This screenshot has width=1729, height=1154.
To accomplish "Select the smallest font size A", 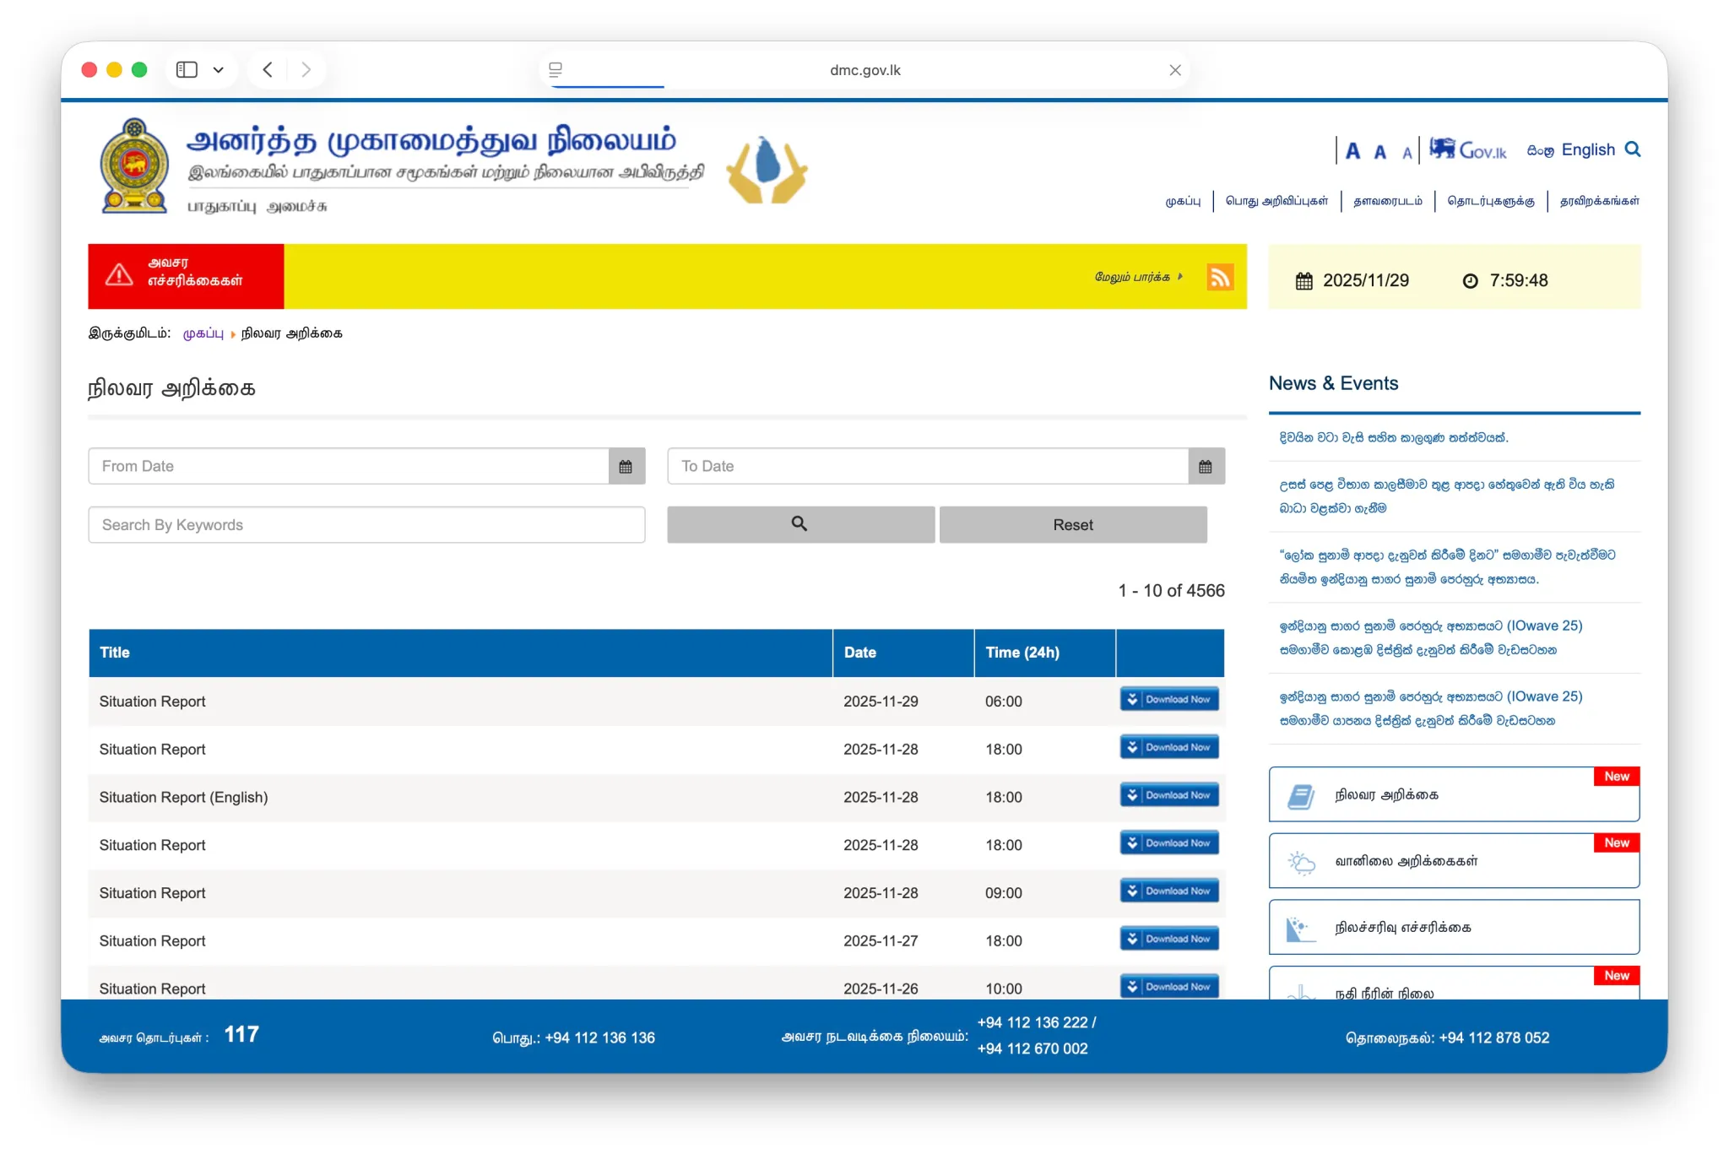I will pyautogui.click(x=1407, y=153).
